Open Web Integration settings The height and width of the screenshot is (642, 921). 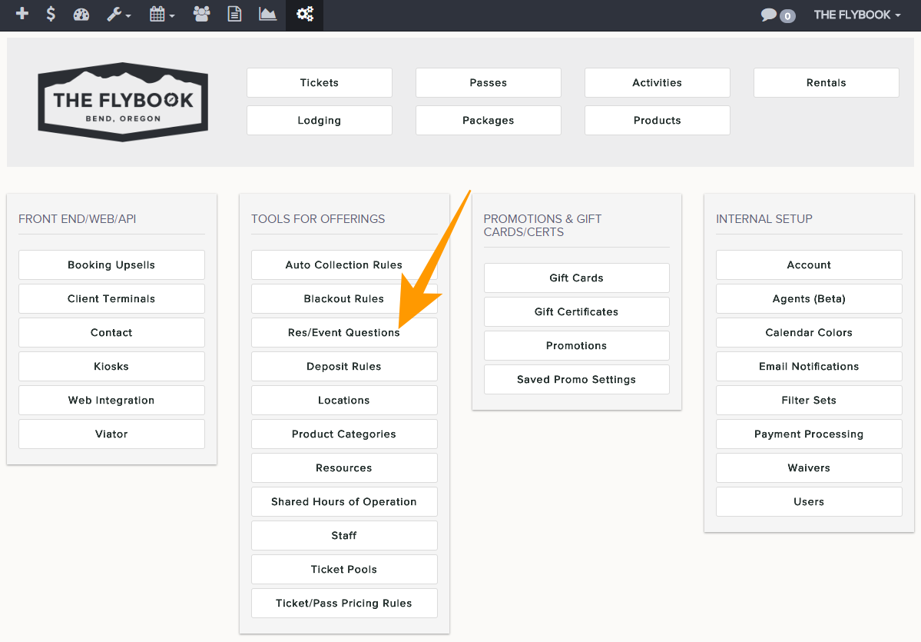click(111, 401)
